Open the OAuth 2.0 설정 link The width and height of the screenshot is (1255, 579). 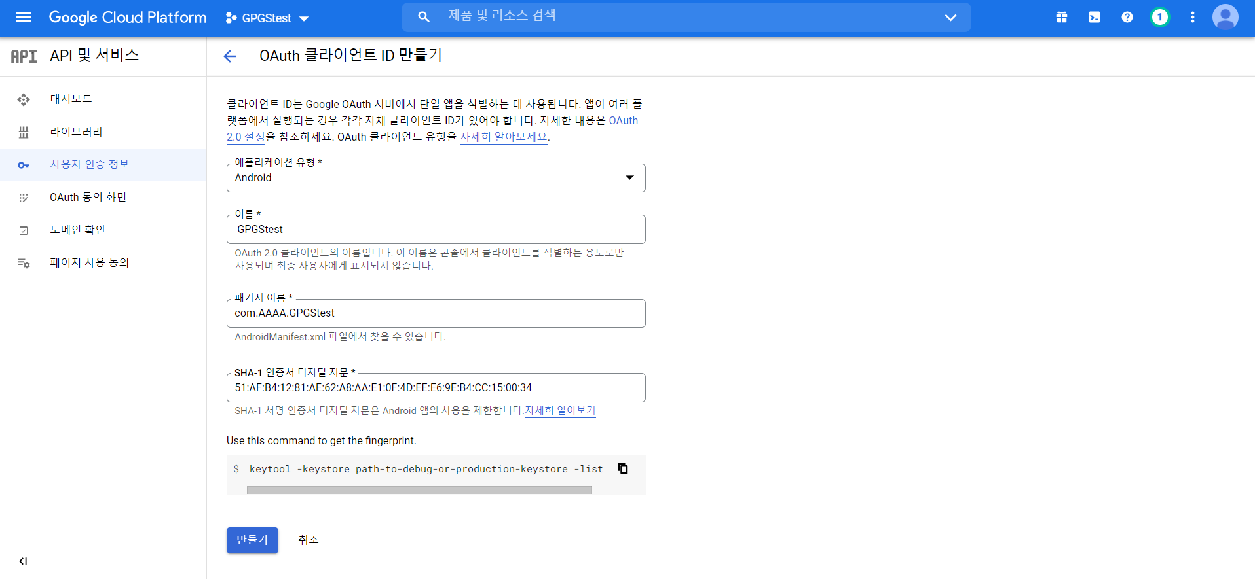tap(246, 137)
